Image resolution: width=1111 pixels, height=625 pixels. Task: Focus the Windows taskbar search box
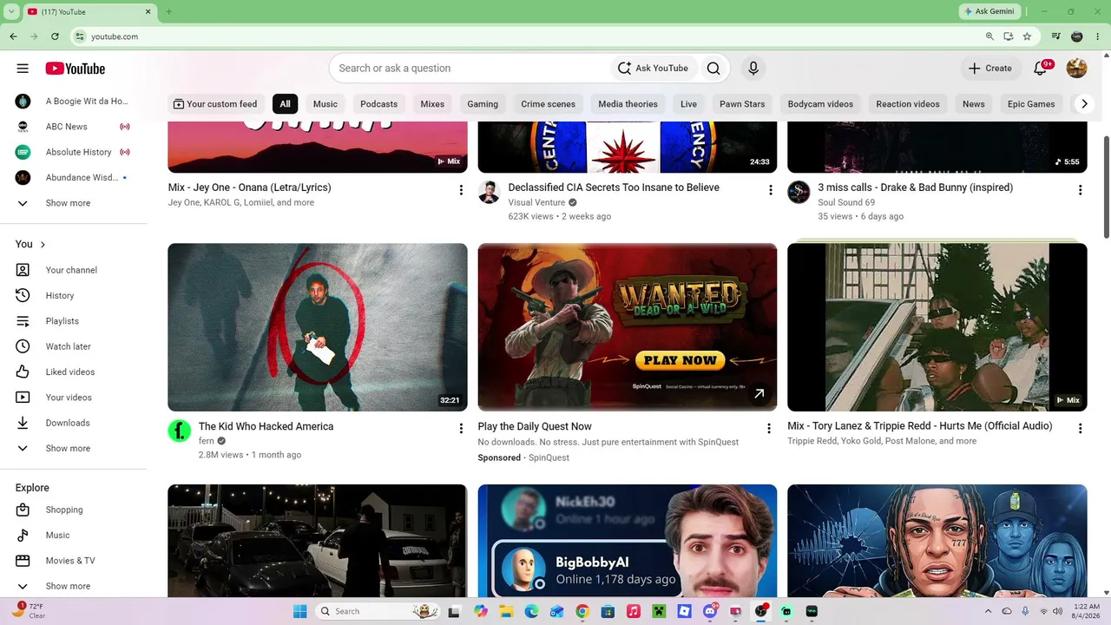coord(376,611)
